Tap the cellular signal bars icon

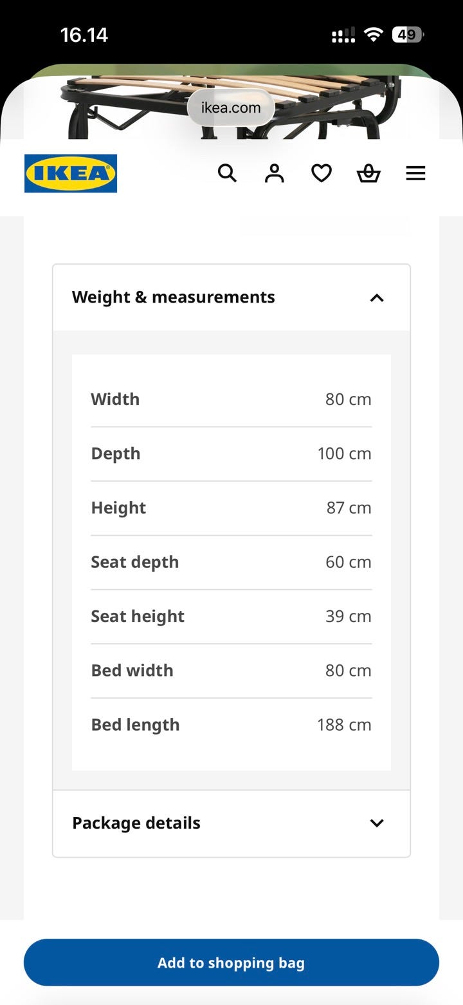343,35
